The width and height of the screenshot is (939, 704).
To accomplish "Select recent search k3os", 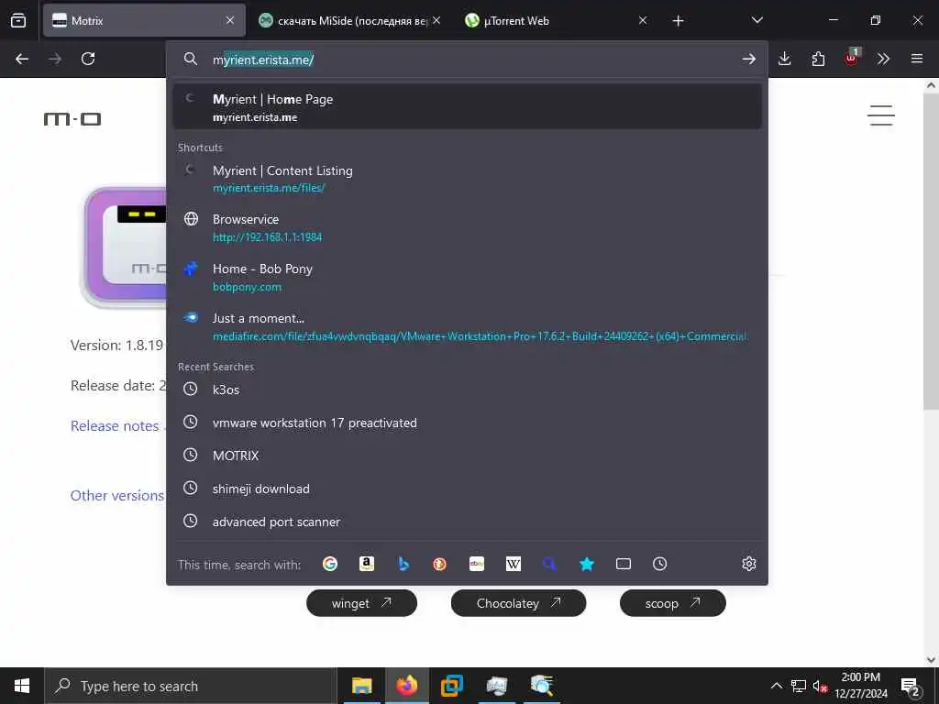I will [467, 389].
